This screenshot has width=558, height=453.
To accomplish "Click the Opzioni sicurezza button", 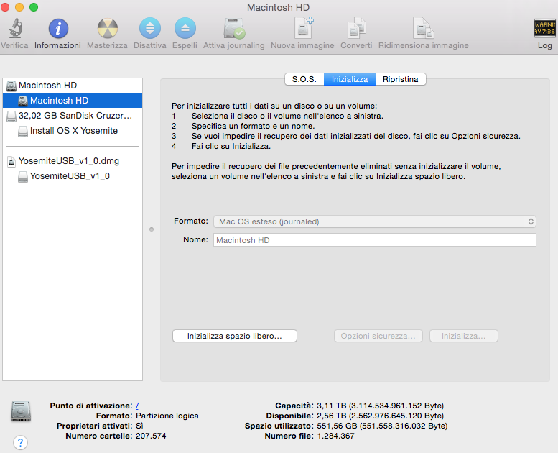I will (378, 336).
